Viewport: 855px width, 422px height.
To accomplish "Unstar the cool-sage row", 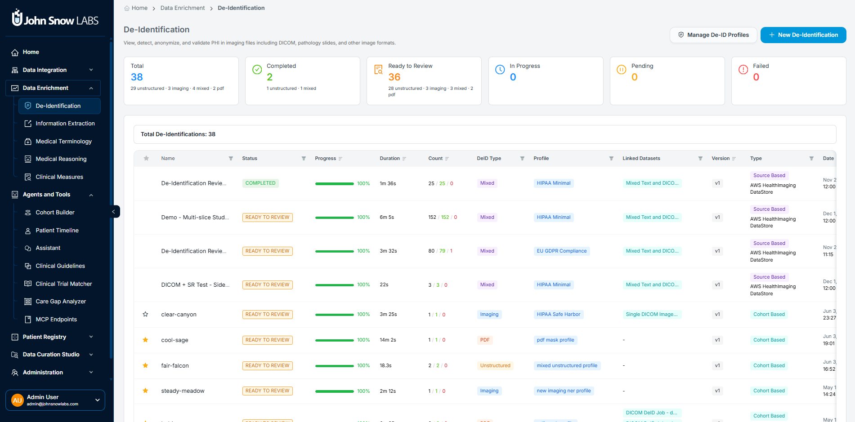I will click(145, 340).
